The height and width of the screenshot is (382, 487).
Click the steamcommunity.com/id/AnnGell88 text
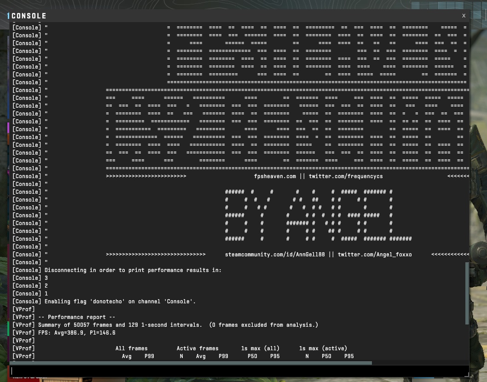[275, 255]
